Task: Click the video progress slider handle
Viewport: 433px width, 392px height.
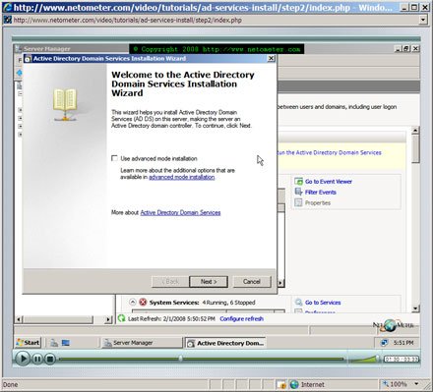Action: [180, 359]
